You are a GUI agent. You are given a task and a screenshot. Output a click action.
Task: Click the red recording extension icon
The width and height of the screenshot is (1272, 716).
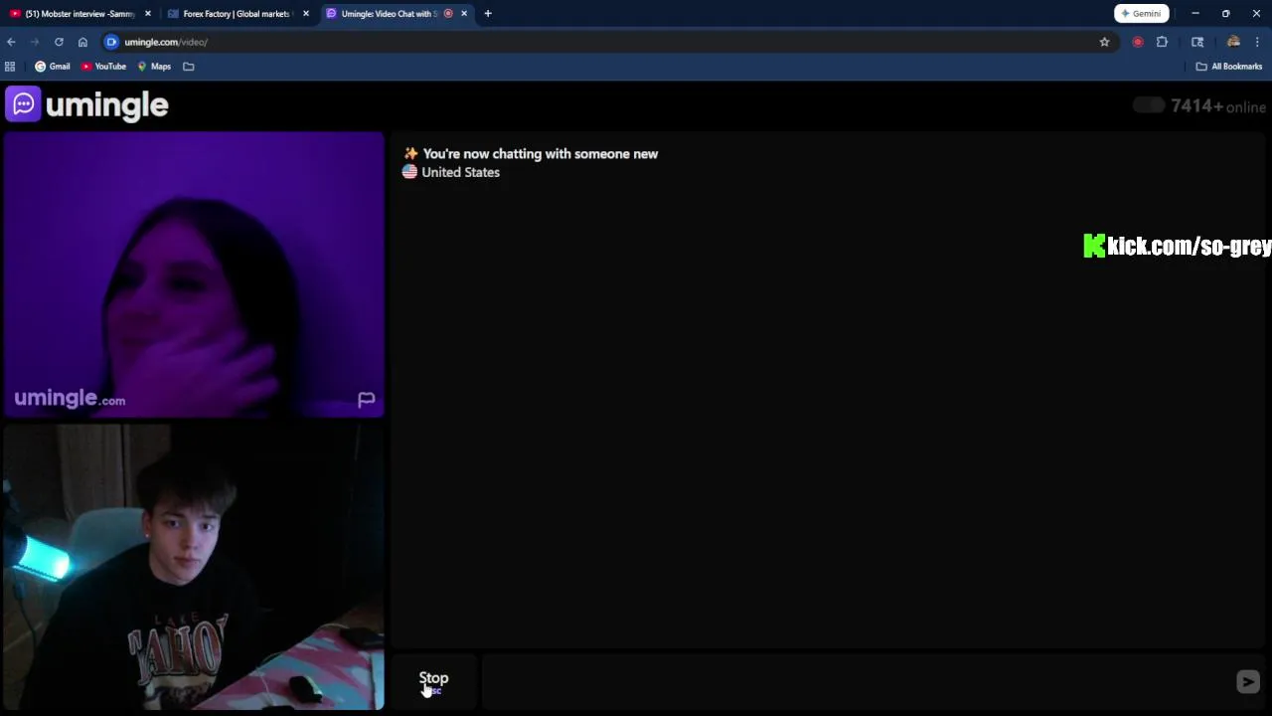[x=1138, y=42]
